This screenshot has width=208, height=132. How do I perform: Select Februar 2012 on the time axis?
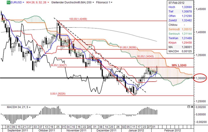(173, 130)
